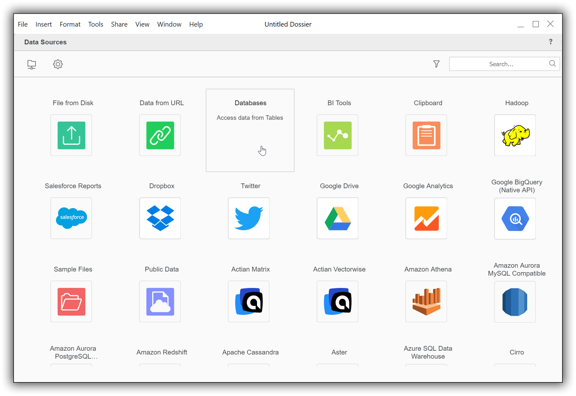Choose the Databases tile to access tables
Image resolution: width=576 pixels, height=396 pixels.
pyautogui.click(x=250, y=130)
